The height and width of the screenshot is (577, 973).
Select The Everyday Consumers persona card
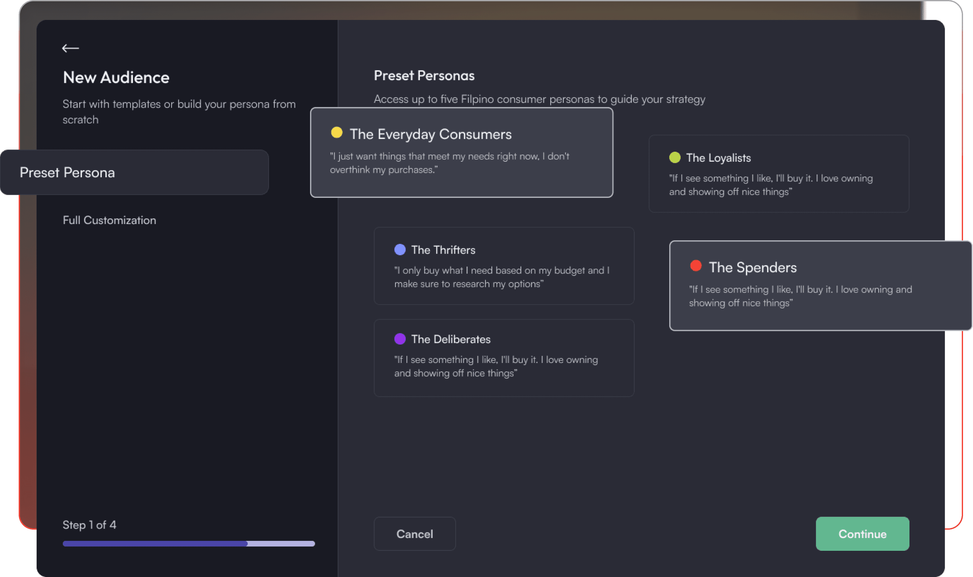(x=461, y=152)
